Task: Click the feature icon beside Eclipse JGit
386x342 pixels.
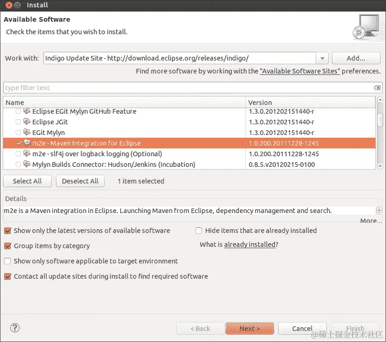Action: [27, 122]
